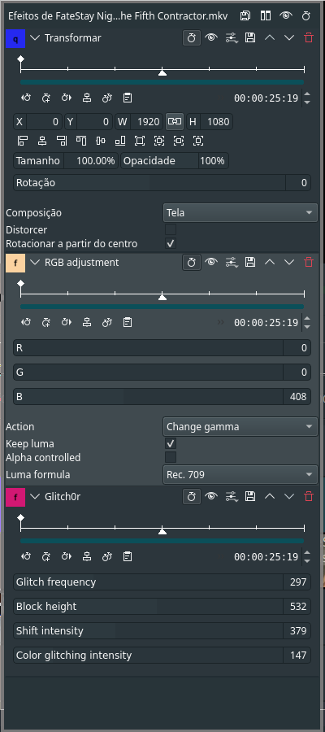Screen dimensions: 325x732
Task: Click the Transformar keyframe timeline position marker
Action: pos(162,72)
